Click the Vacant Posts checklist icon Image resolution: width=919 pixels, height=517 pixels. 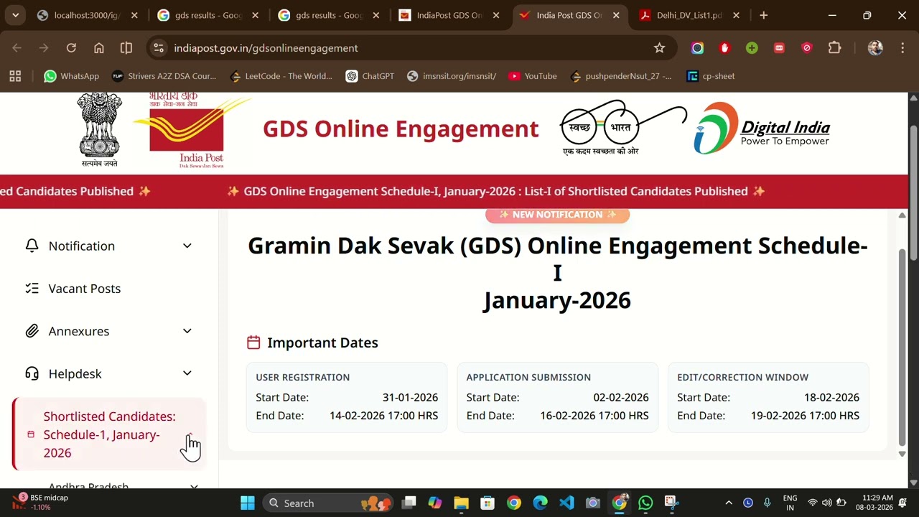click(x=32, y=289)
